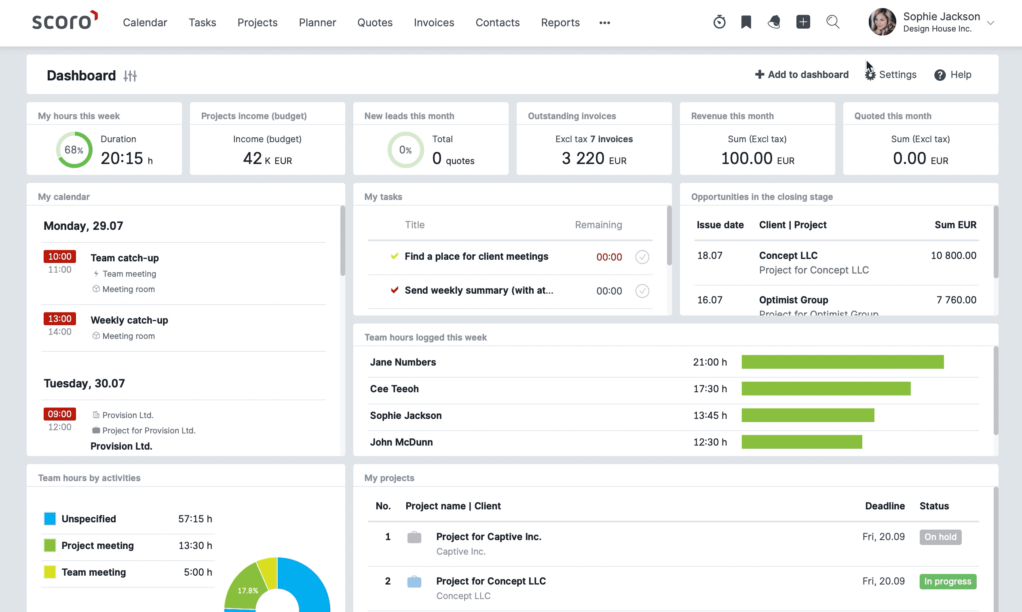Click the My tasks widget scrollbar
This screenshot has height=612, width=1022.
[669, 236]
